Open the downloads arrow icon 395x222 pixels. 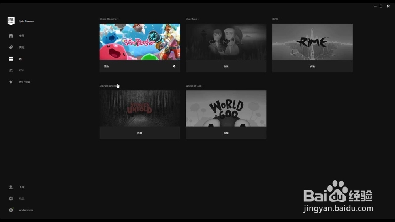click(x=11, y=187)
